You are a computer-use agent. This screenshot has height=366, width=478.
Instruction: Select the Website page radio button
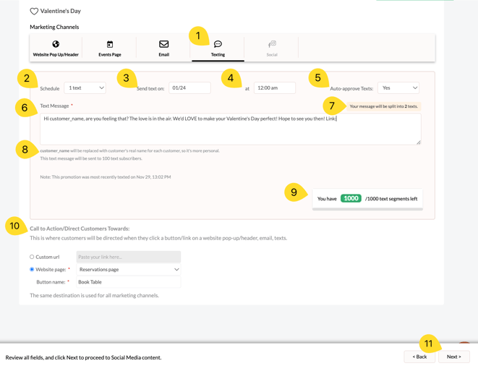(32, 269)
